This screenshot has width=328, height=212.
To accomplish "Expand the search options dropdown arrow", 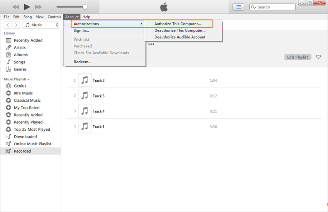I will 254,7.
